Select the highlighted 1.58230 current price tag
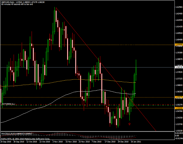This screenshot has width=183, height=144. (179, 67)
